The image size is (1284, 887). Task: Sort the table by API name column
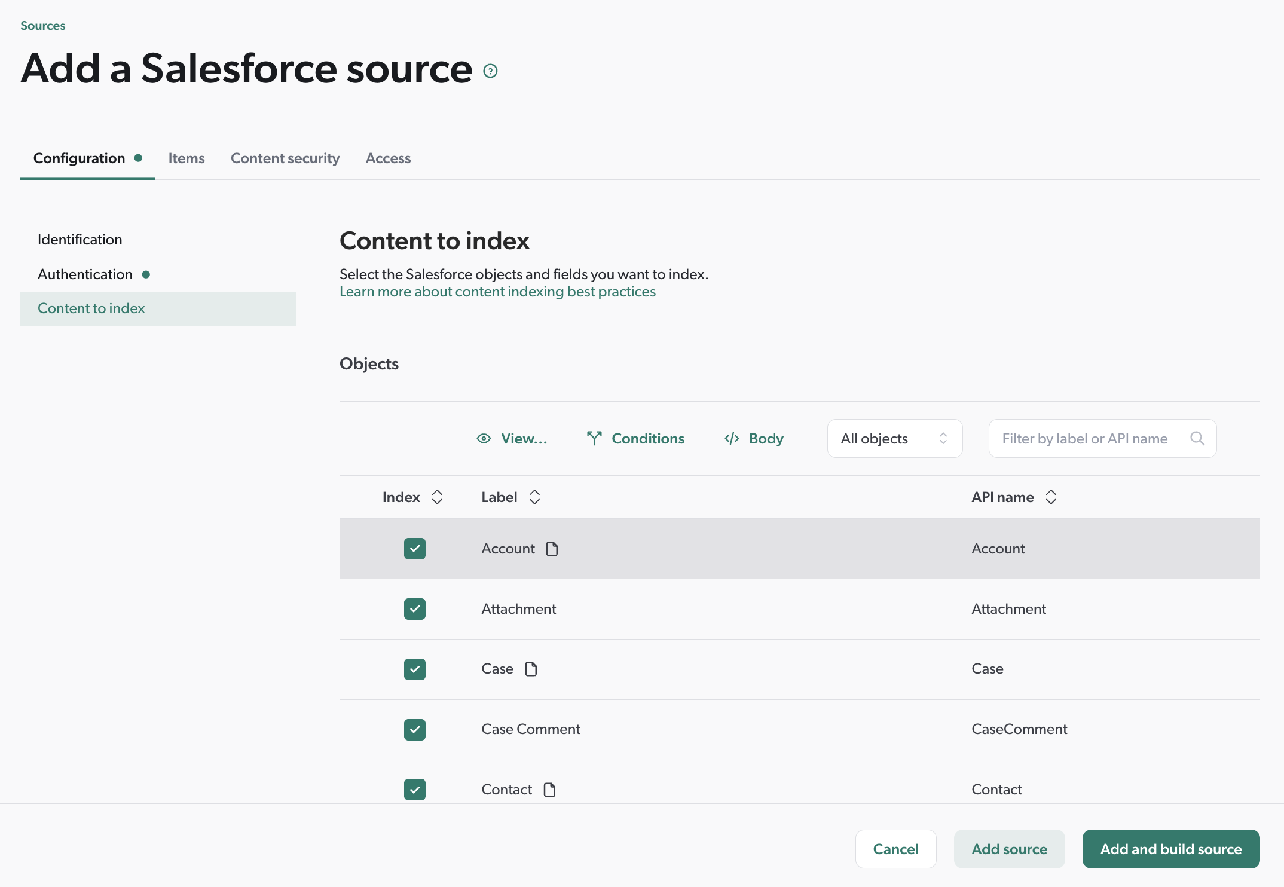coord(1051,496)
